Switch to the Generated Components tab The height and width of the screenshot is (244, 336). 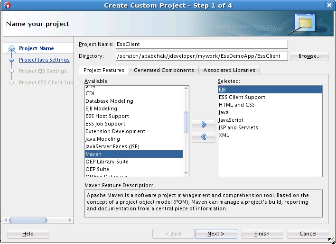[164, 70]
